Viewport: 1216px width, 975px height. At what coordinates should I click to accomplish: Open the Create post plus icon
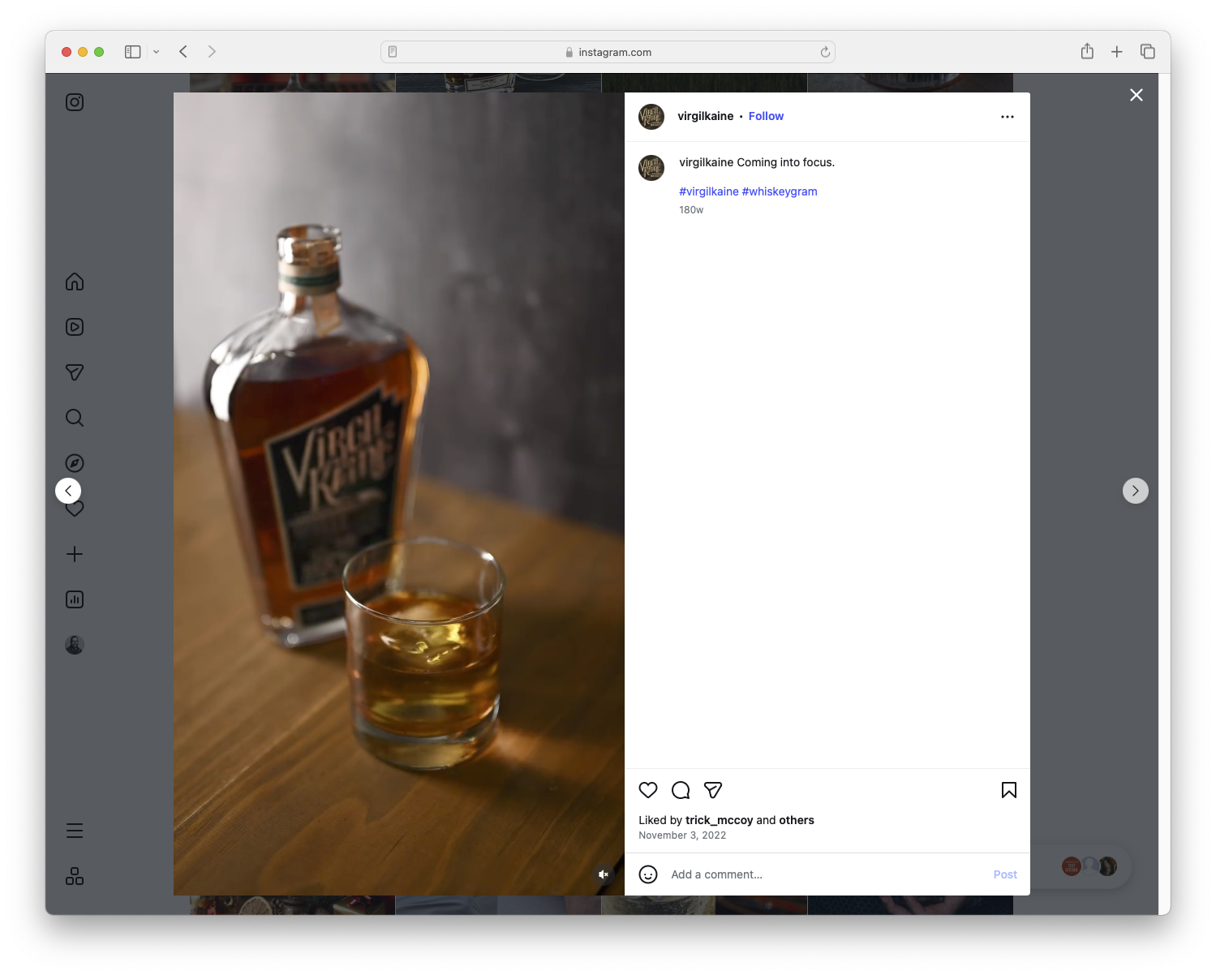(x=74, y=554)
